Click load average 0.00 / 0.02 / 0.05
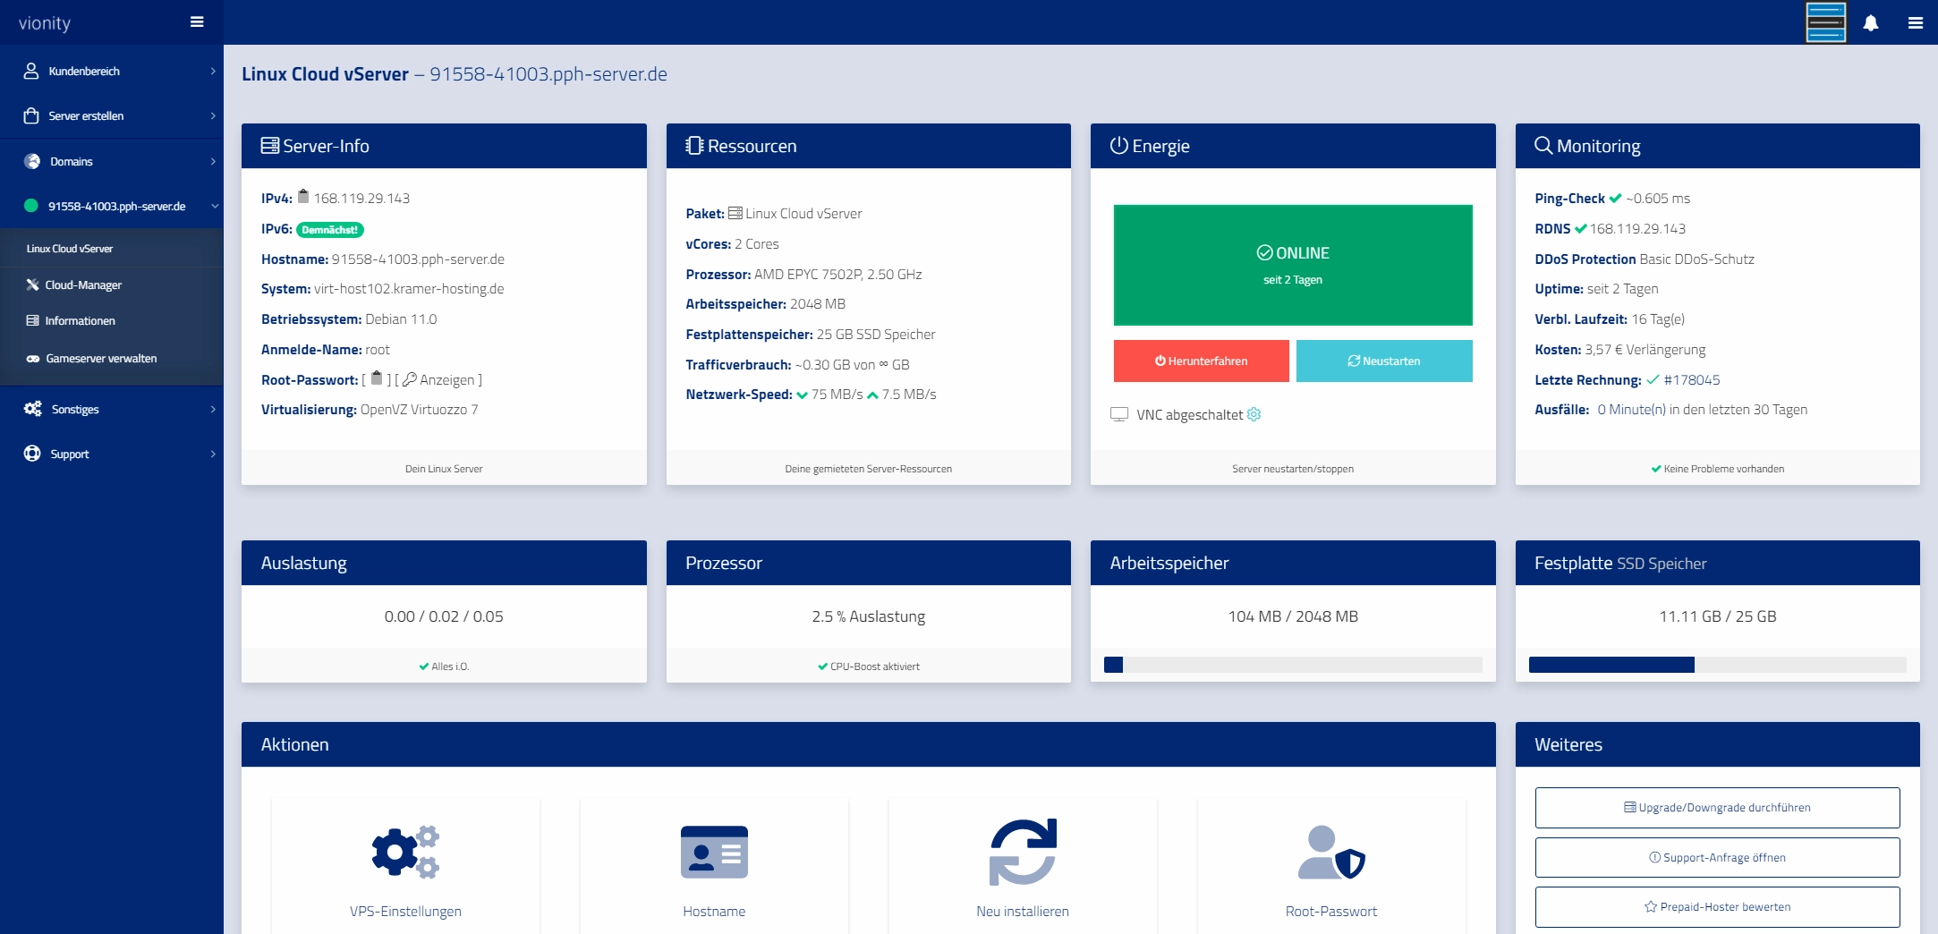 (444, 616)
